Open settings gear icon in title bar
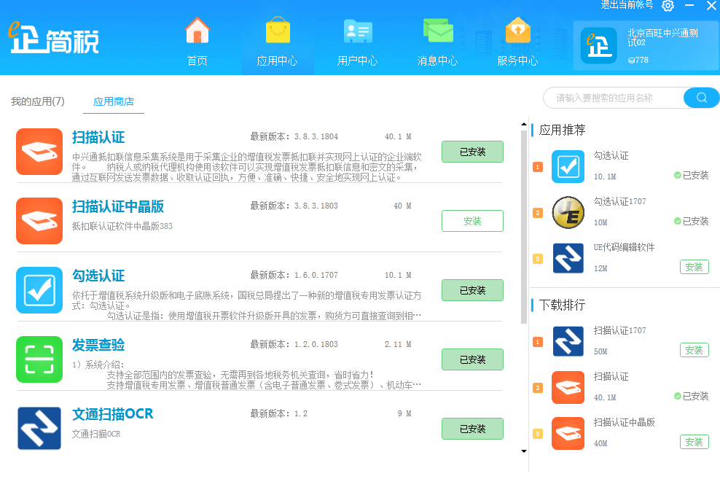 (x=668, y=6)
